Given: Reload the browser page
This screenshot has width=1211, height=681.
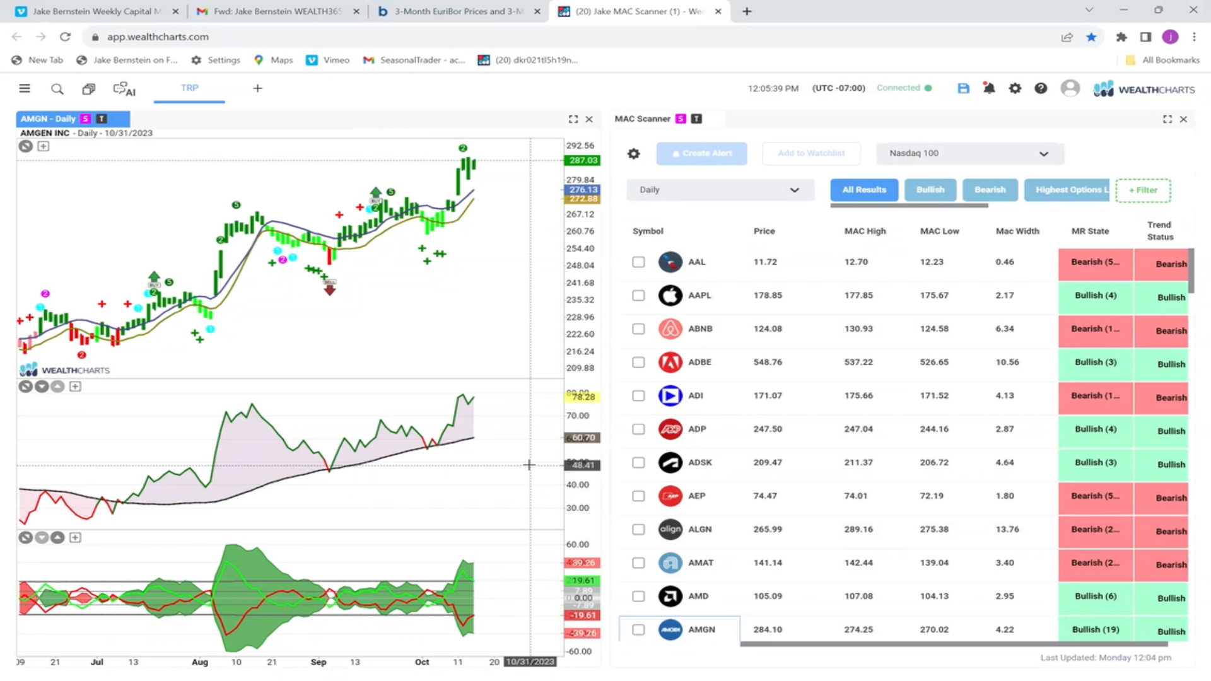Looking at the screenshot, I should click(x=65, y=37).
